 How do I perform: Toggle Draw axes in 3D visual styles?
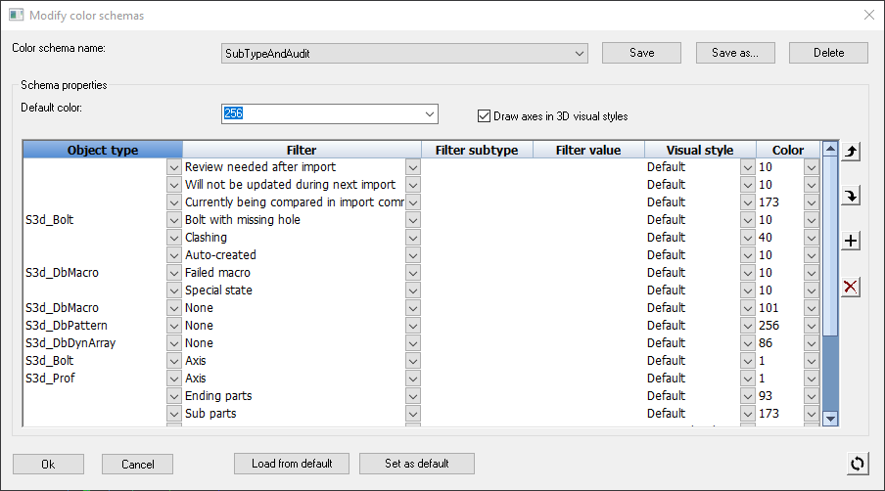point(484,116)
